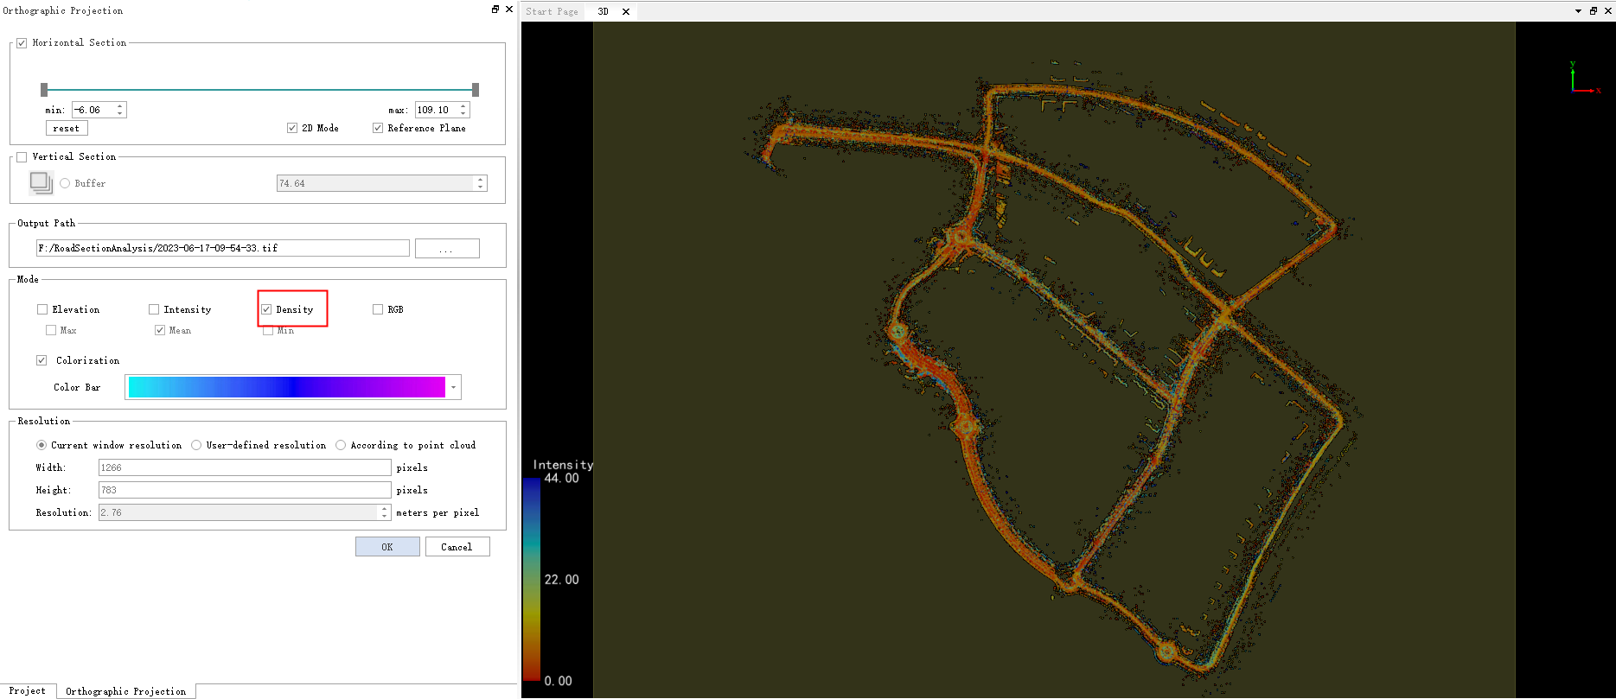Toggle the Colorization checkbox

[42, 360]
